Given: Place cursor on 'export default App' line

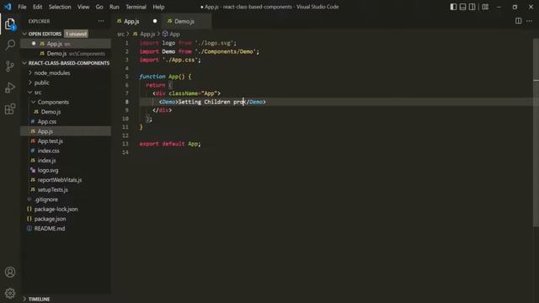Looking at the screenshot, I should [170, 144].
